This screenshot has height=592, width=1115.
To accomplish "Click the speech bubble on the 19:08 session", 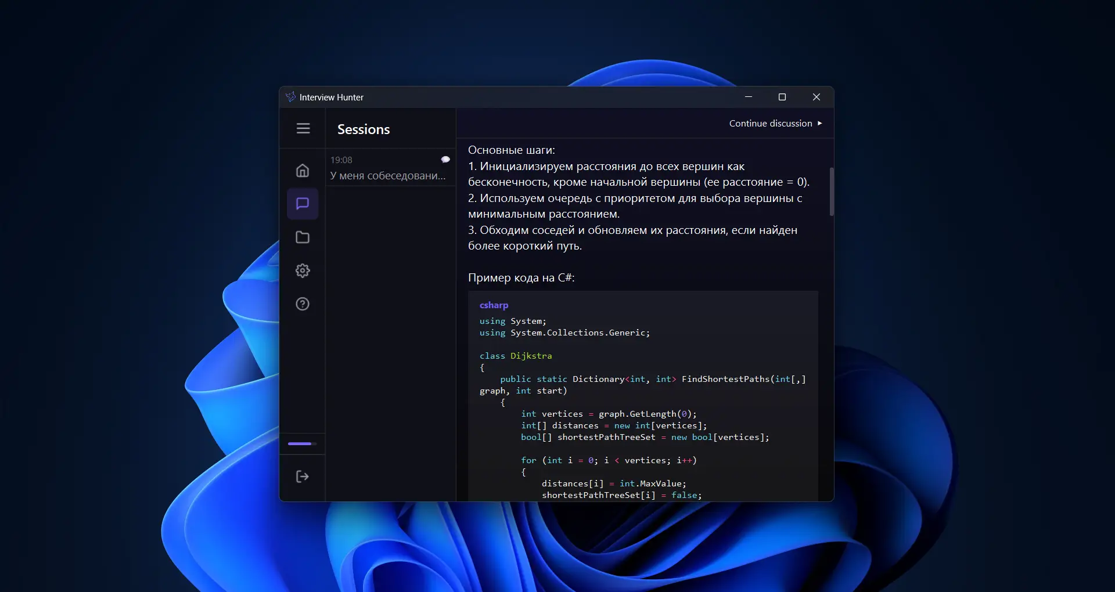I will (x=445, y=160).
